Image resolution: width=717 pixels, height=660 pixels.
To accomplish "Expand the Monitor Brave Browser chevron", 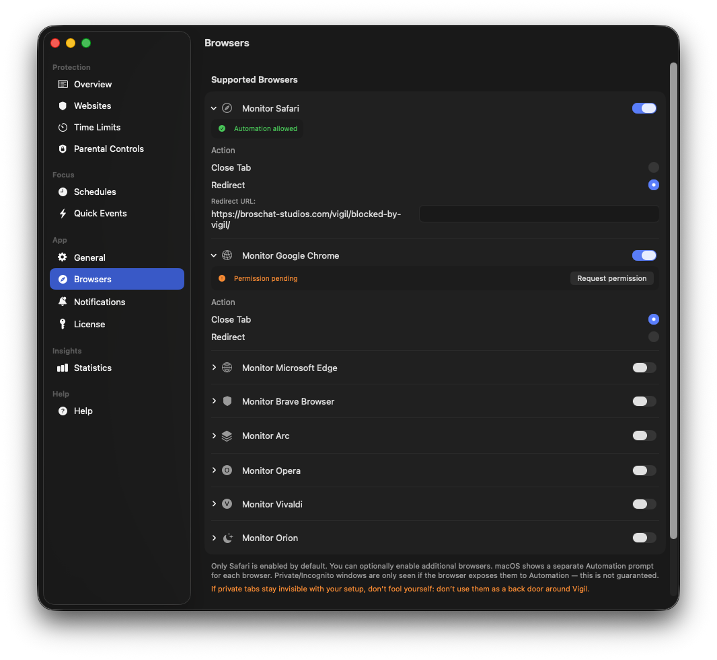I will [213, 401].
